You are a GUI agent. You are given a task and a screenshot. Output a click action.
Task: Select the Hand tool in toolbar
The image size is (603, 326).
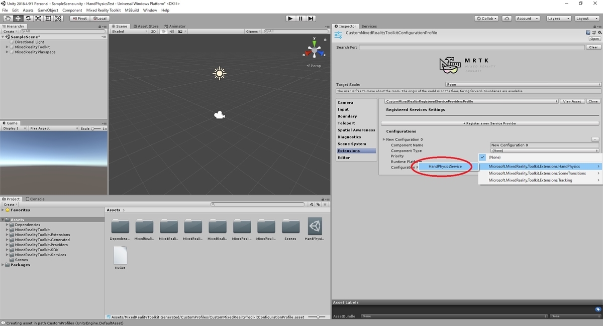pos(8,19)
